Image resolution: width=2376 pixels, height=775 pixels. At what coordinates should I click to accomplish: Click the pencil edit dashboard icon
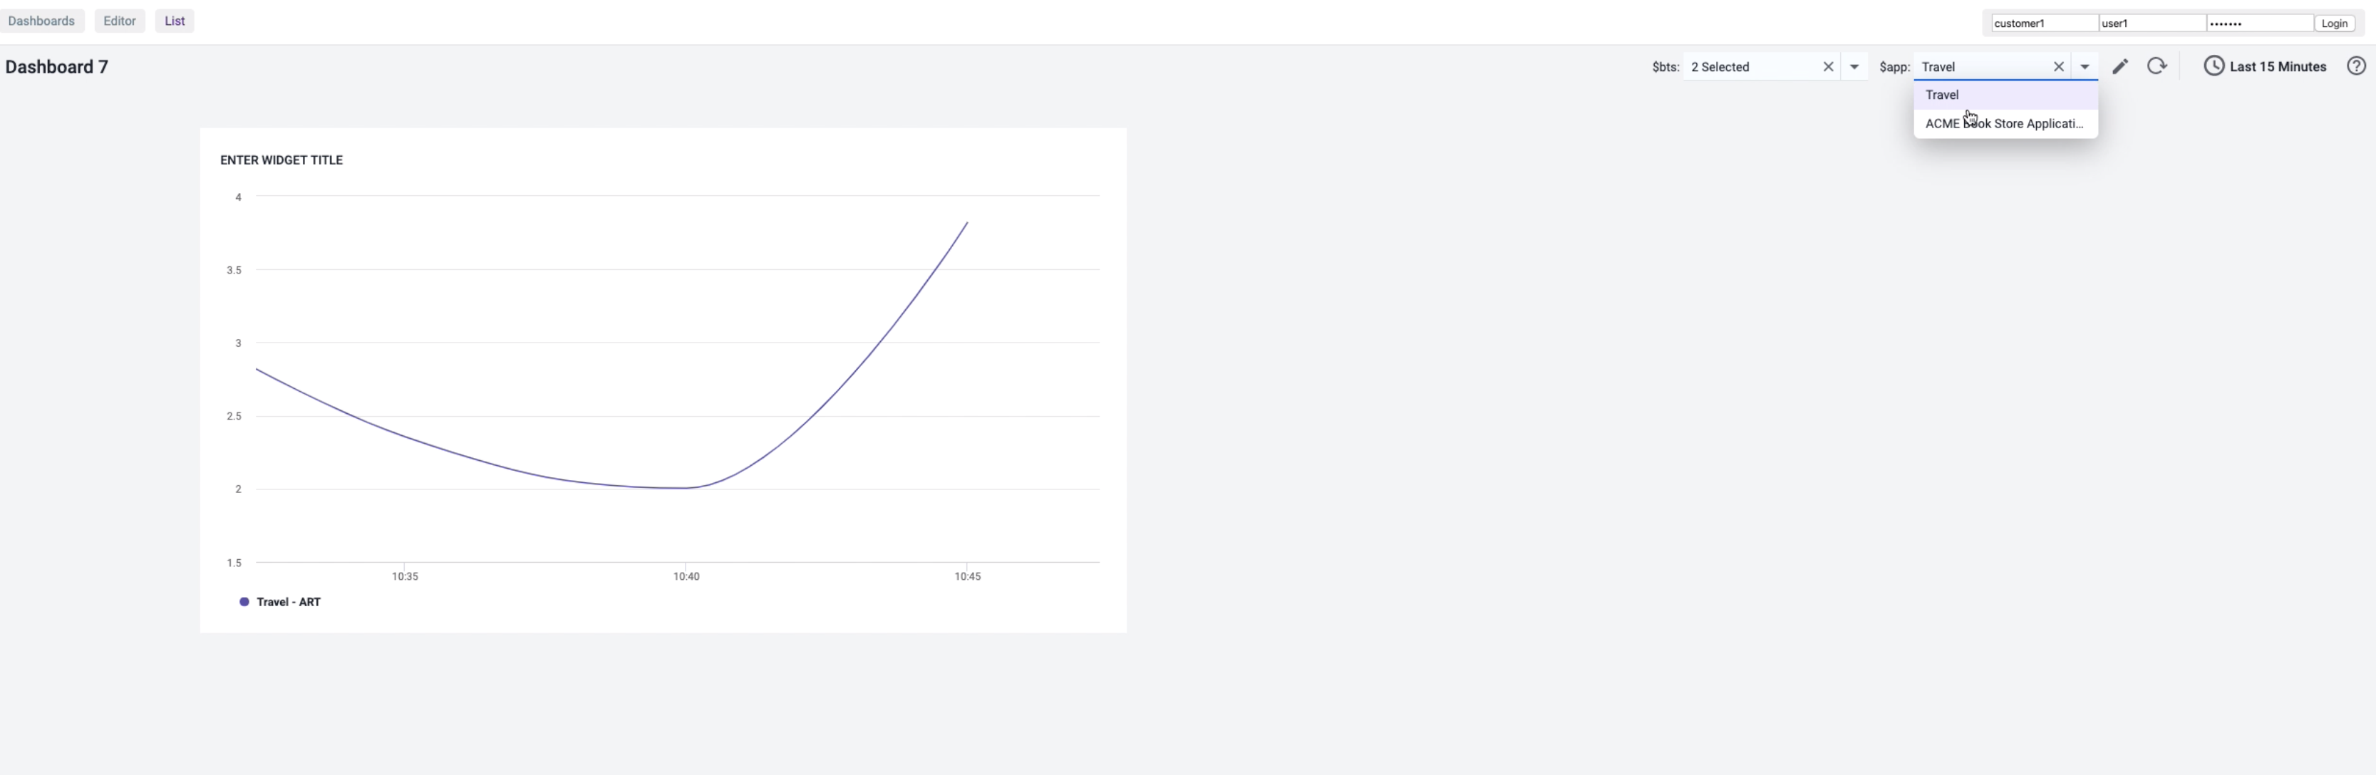tap(2119, 66)
